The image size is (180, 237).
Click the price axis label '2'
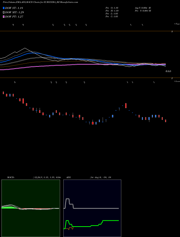(172, 78)
